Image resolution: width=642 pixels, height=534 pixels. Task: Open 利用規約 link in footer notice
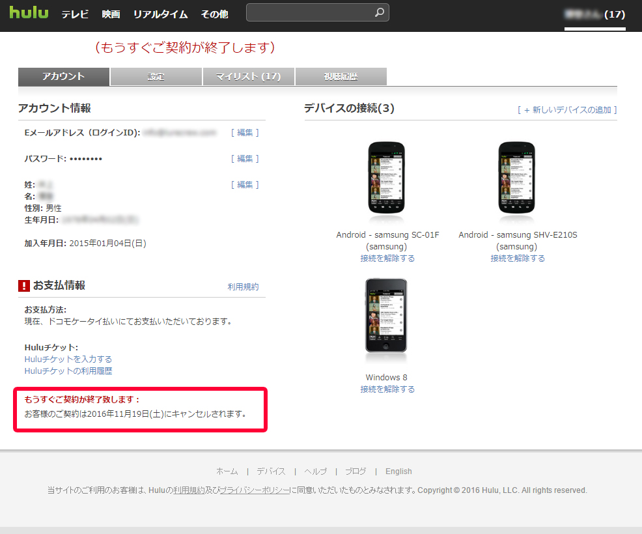[x=189, y=490]
